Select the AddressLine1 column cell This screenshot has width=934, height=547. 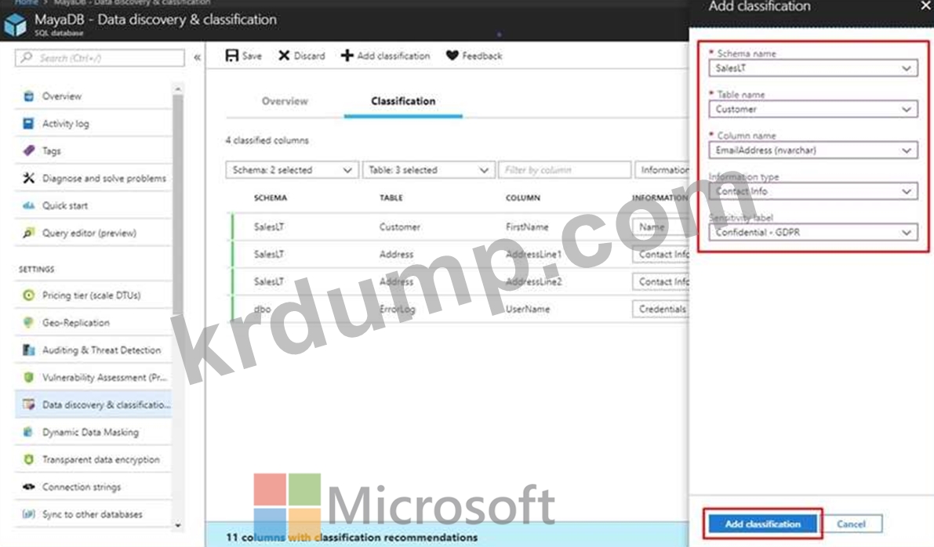pyautogui.click(x=534, y=254)
